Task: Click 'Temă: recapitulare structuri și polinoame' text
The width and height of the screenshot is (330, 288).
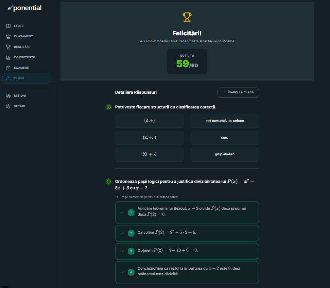Action: point(201,41)
